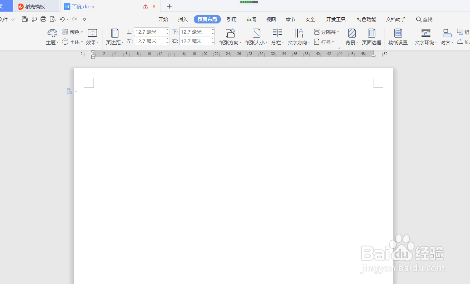Expand the page setup dialog launcher
Screen dimensions: 470x284
339,48
